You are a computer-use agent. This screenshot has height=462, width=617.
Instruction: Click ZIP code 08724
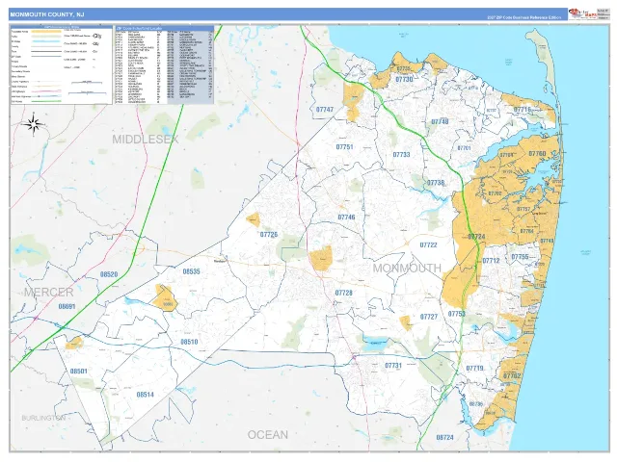(x=444, y=437)
